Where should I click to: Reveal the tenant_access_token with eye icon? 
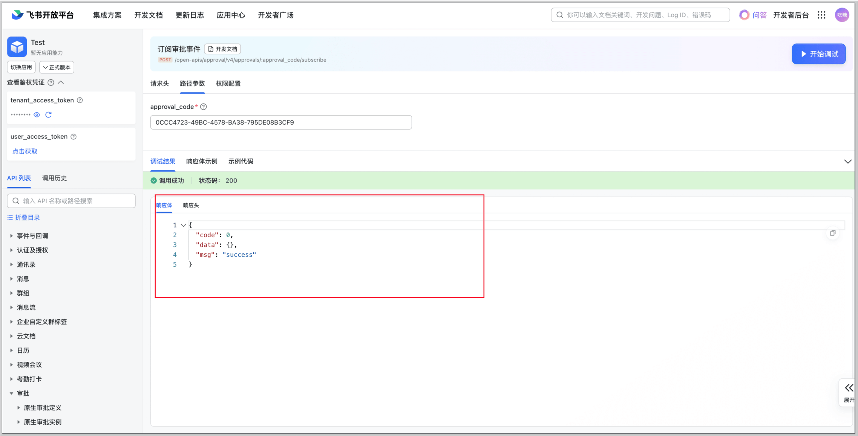pyautogui.click(x=37, y=115)
